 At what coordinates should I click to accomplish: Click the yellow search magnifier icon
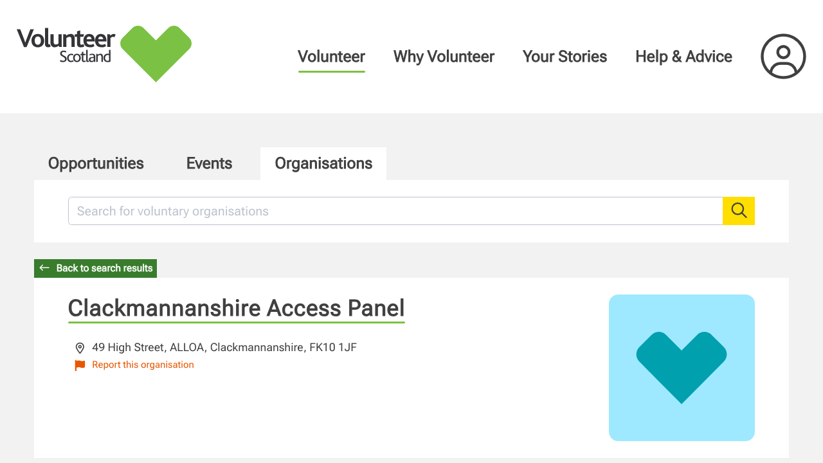coord(738,210)
